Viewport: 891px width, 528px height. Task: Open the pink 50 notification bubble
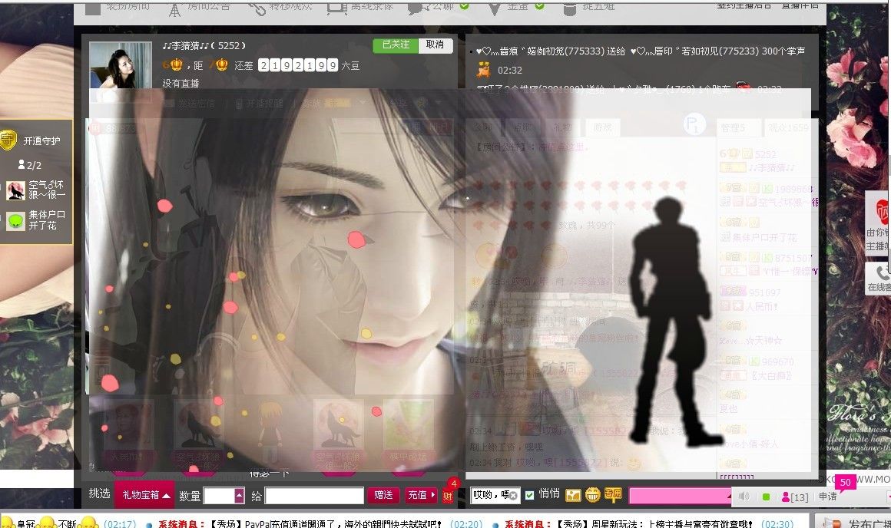pyautogui.click(x=845, y=483)
